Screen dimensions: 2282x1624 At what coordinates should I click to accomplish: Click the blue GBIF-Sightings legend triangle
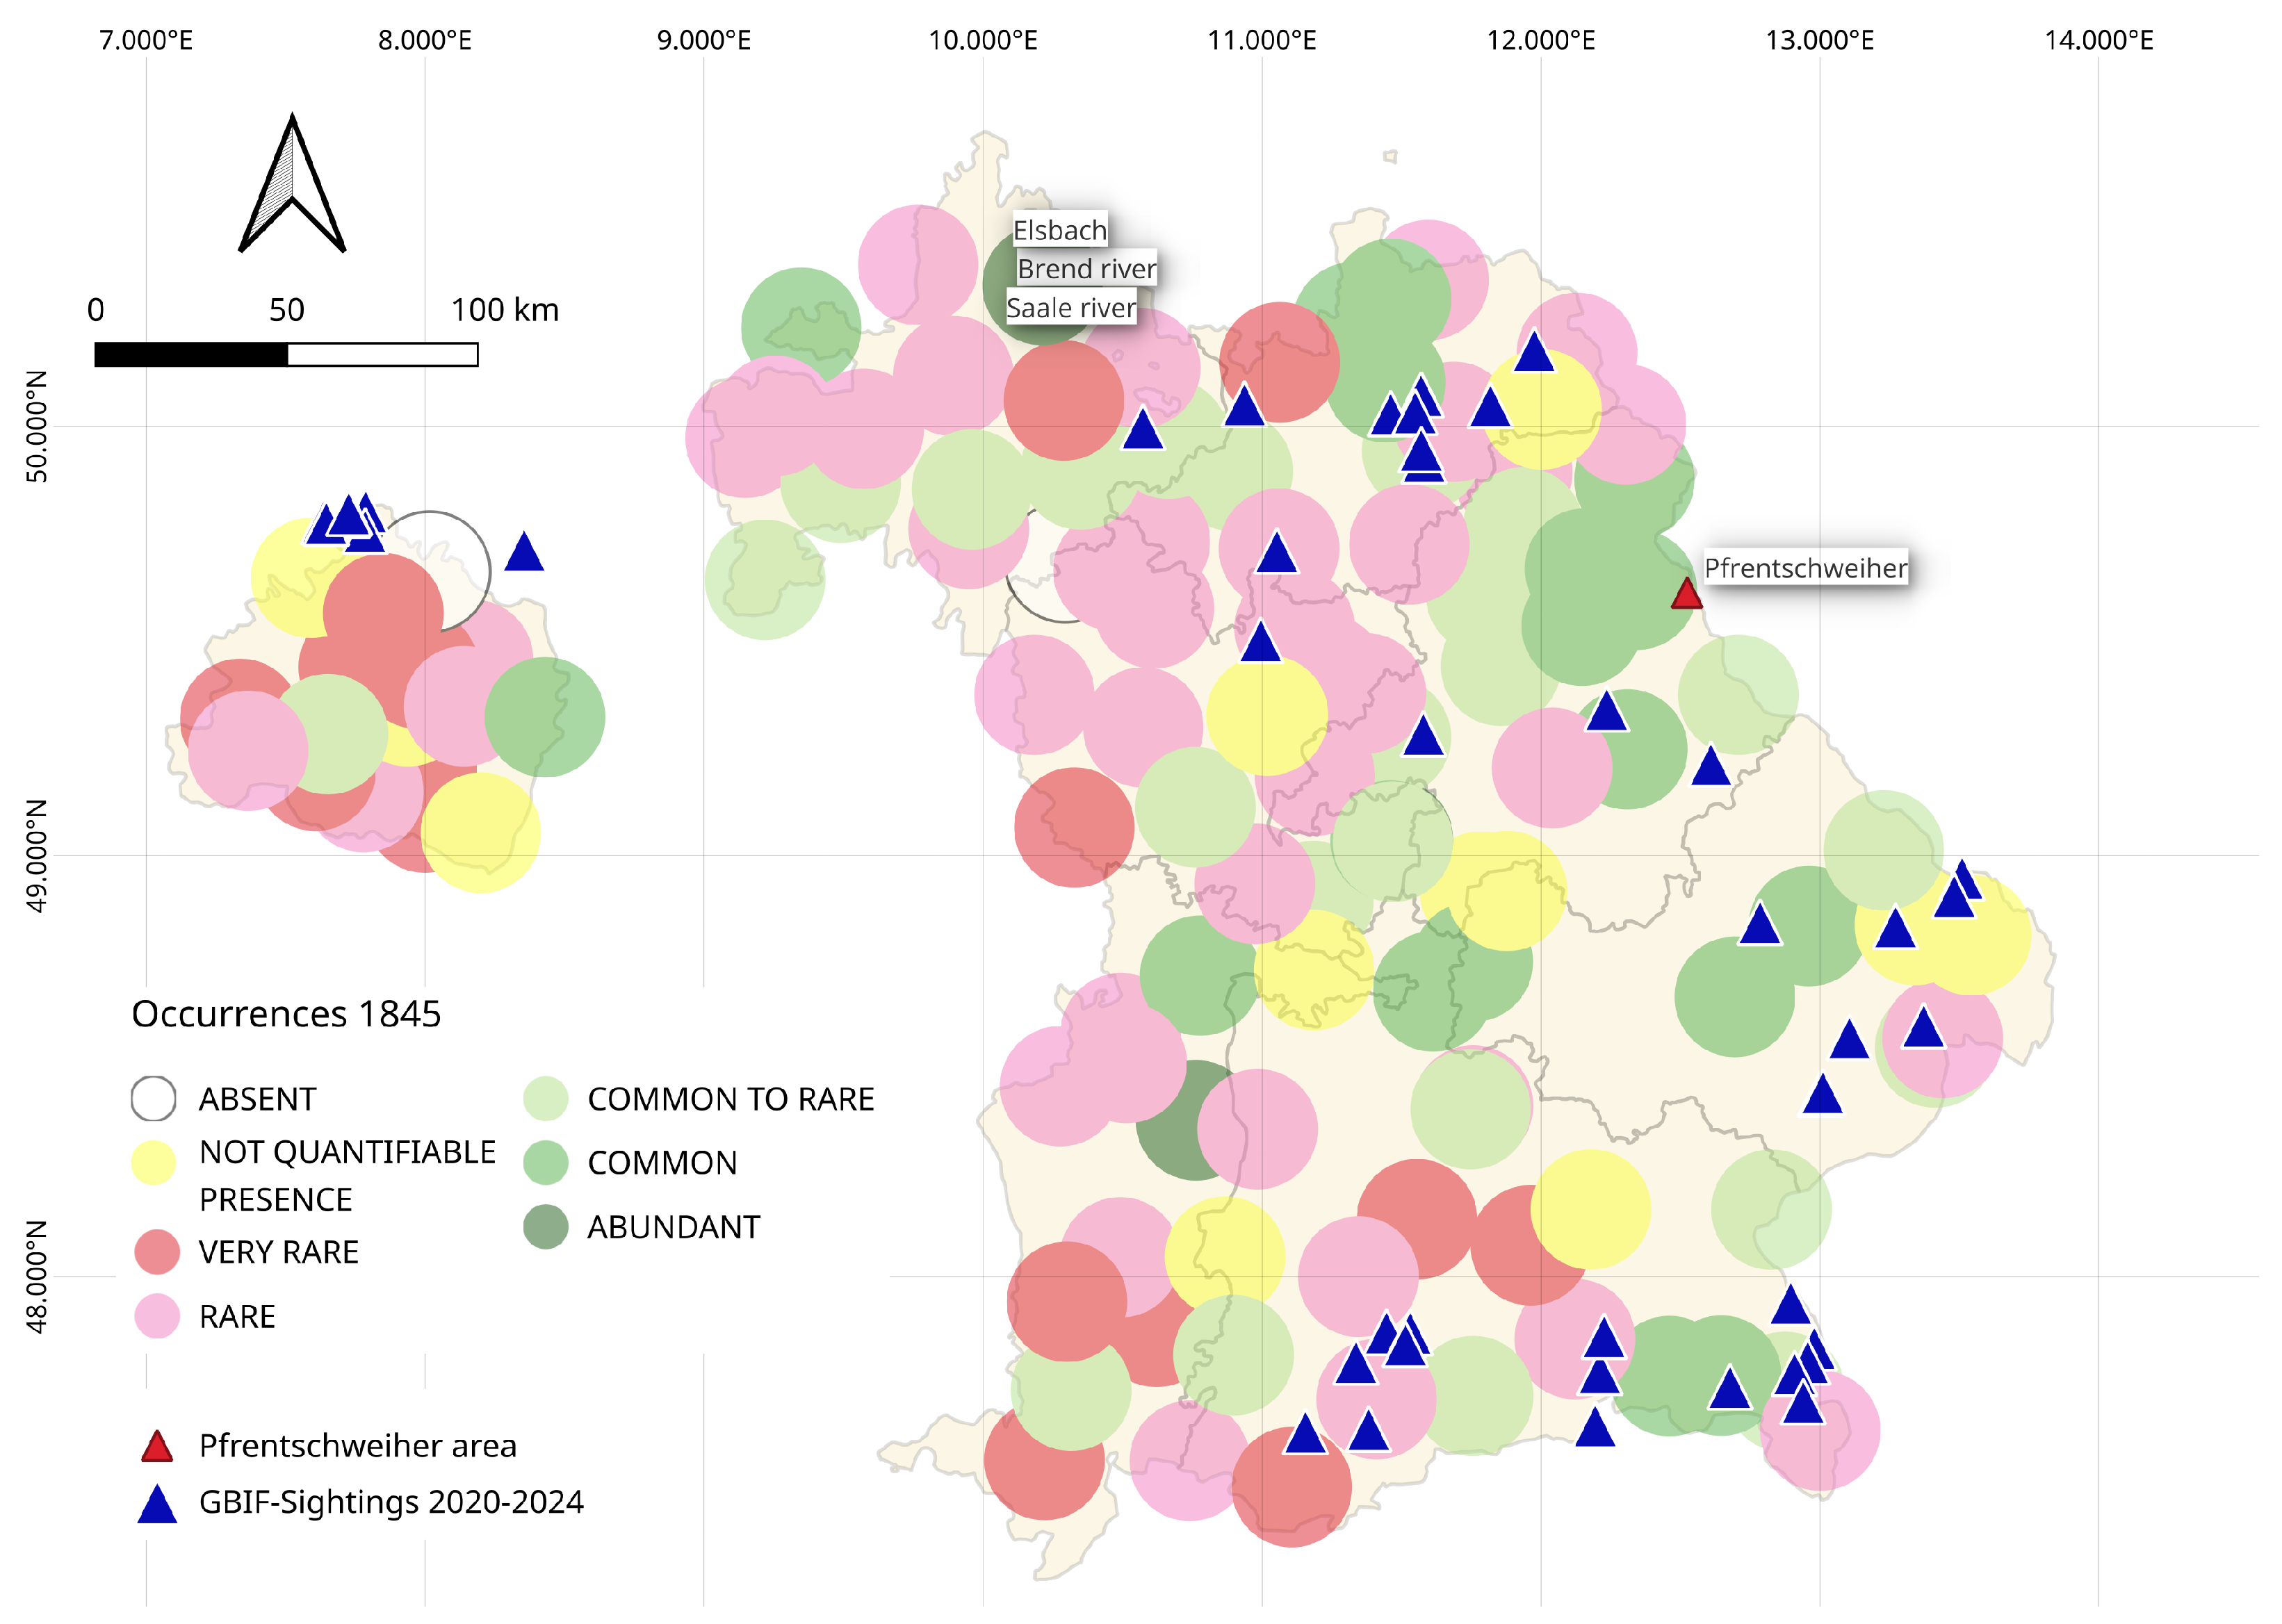coord(157,1504)
